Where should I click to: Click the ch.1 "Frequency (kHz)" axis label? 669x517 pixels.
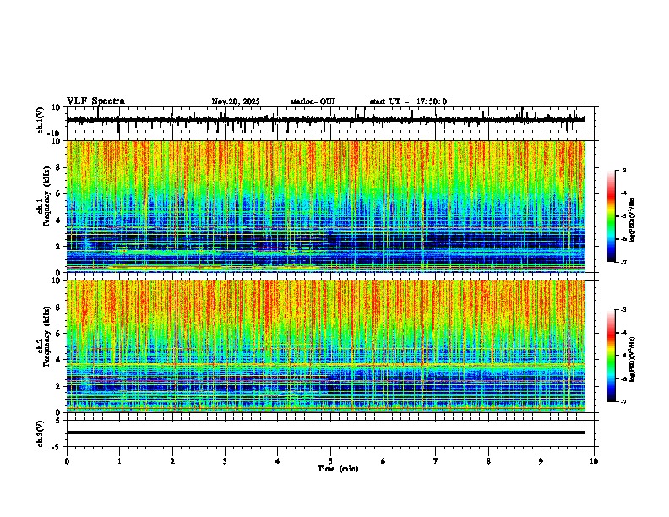coord(46,196)
